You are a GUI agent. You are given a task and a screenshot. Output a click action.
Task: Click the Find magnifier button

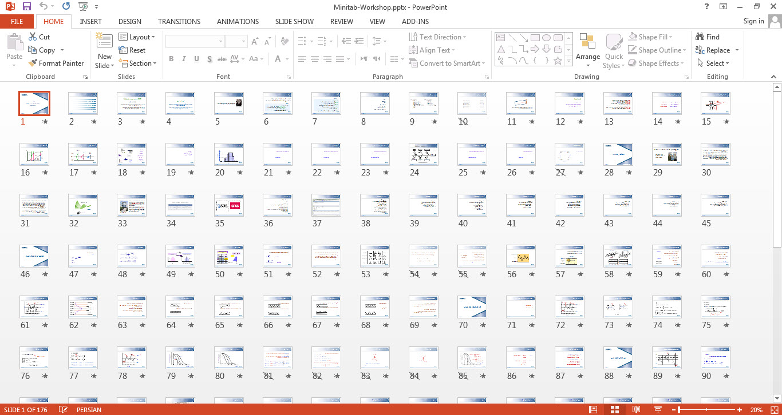point(708,37)
